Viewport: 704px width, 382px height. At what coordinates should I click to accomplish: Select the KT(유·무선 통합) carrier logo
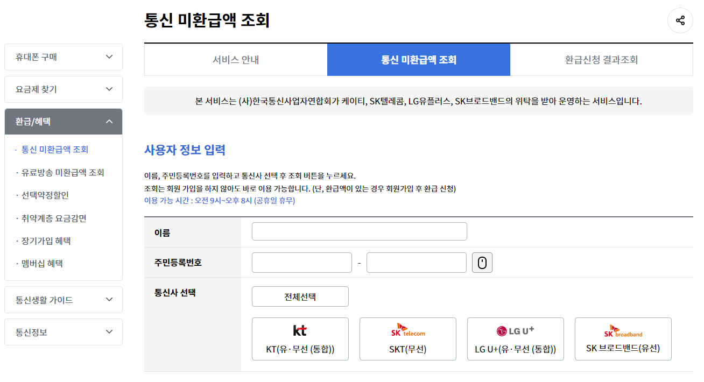point(300,339)
